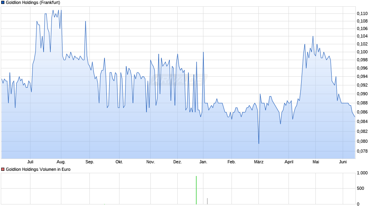Click the 0,078 price axis value
372x208 pixels.
(x=362, y=151)
